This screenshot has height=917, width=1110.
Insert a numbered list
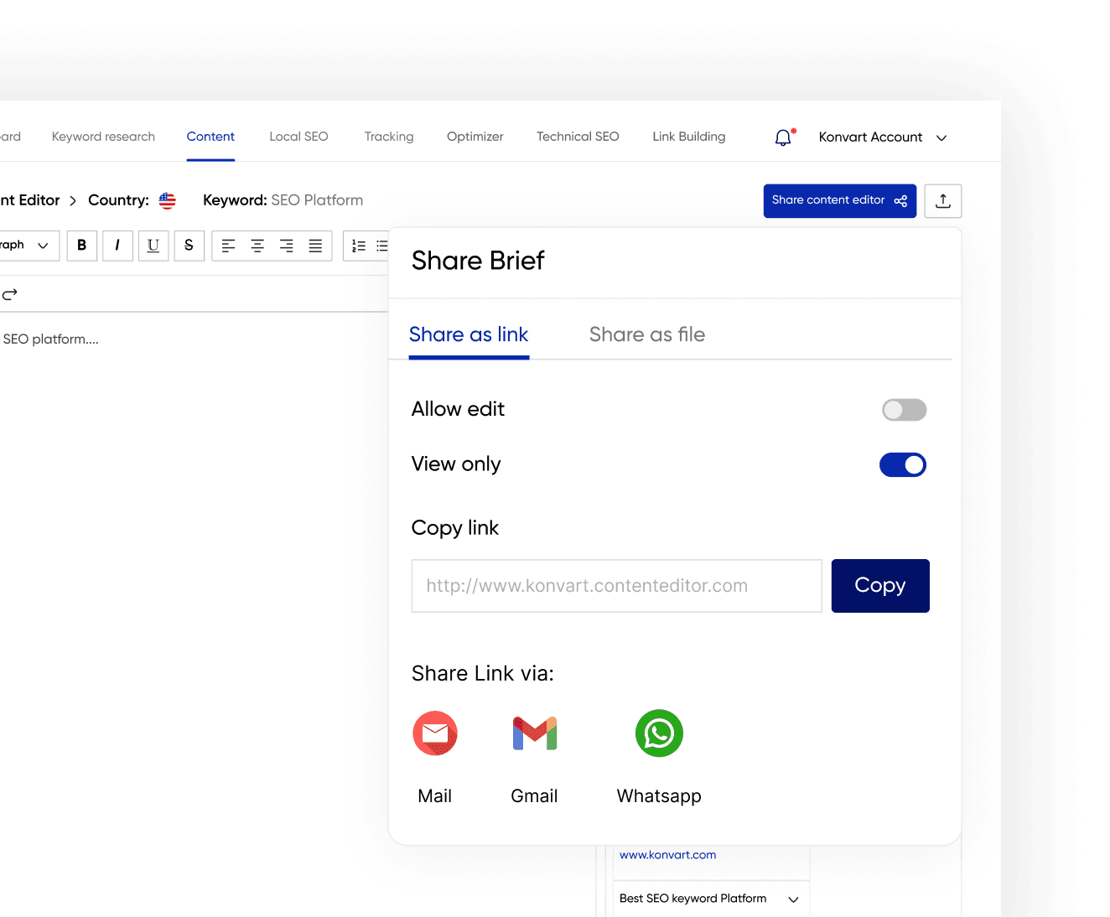coord(359,246)
